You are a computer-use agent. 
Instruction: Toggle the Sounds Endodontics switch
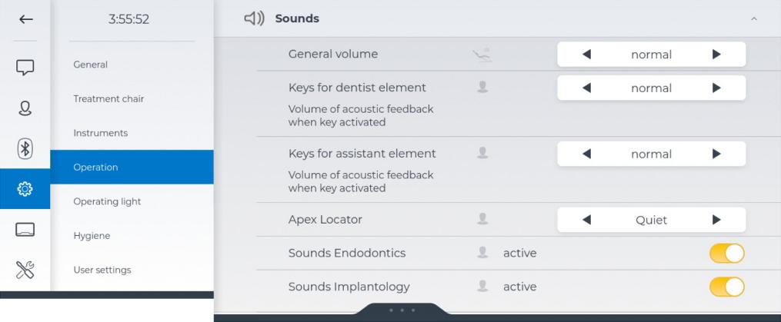[x=726, y=254]
